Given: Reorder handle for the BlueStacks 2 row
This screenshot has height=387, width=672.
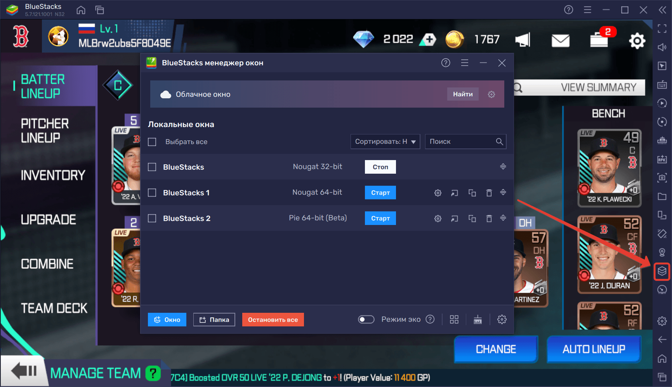Looking at the screenshot, I should pyautogui.click(x=503, y=218).
